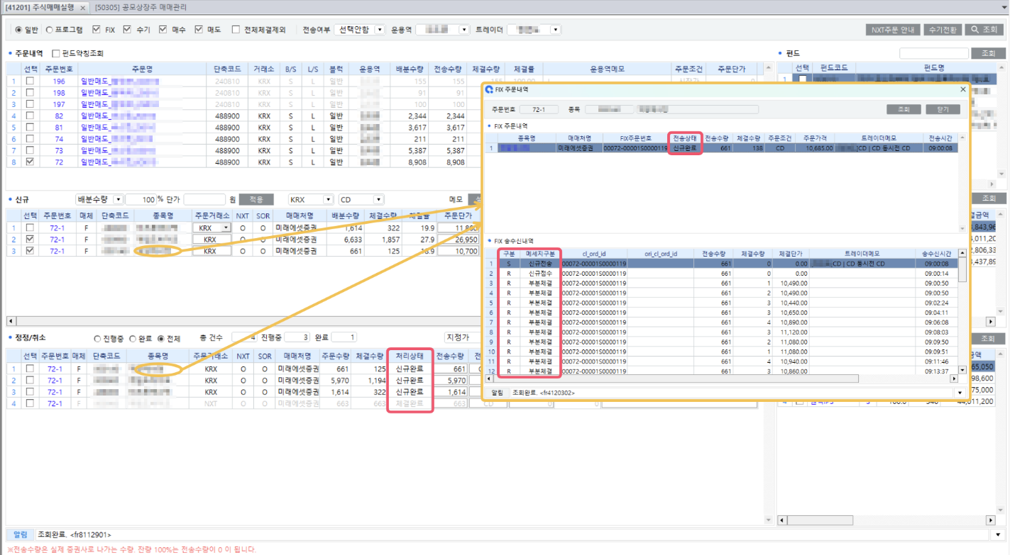Image resolution: width=1010 pixels, height=555 pixels.
Task: Open the order number 81 link
Action: [59, 128]
